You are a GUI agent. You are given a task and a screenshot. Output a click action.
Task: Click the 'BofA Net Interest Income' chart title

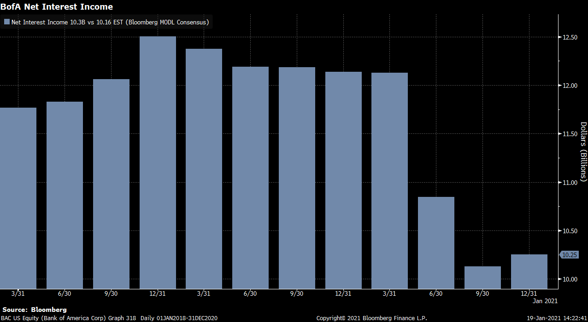pos(57,7)
